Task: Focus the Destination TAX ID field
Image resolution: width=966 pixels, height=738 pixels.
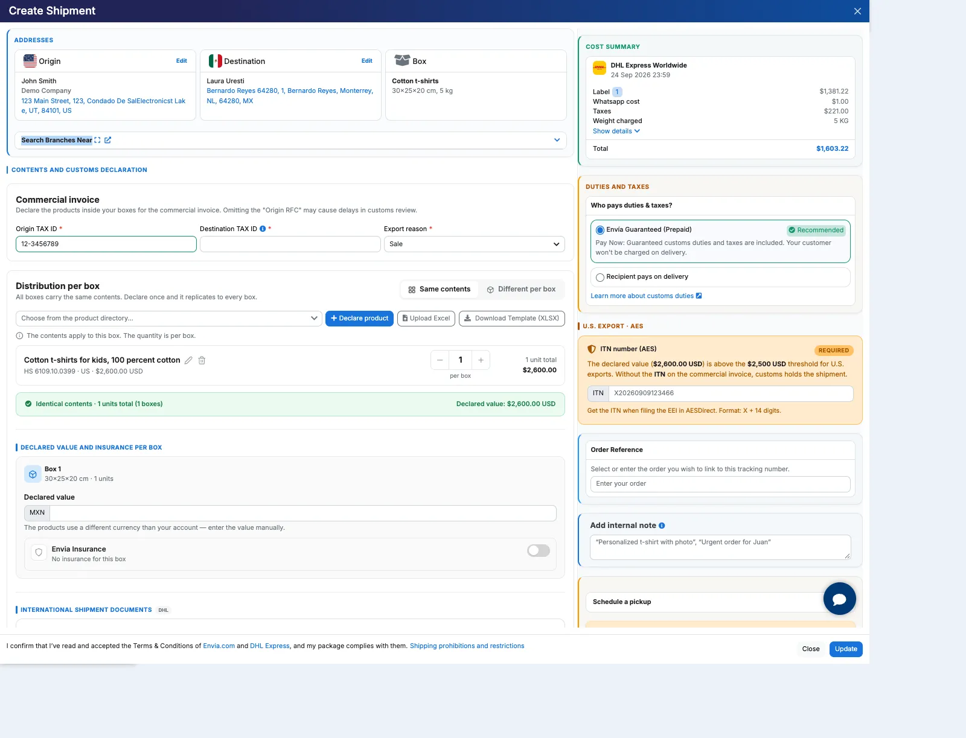Action: [290, 244]
